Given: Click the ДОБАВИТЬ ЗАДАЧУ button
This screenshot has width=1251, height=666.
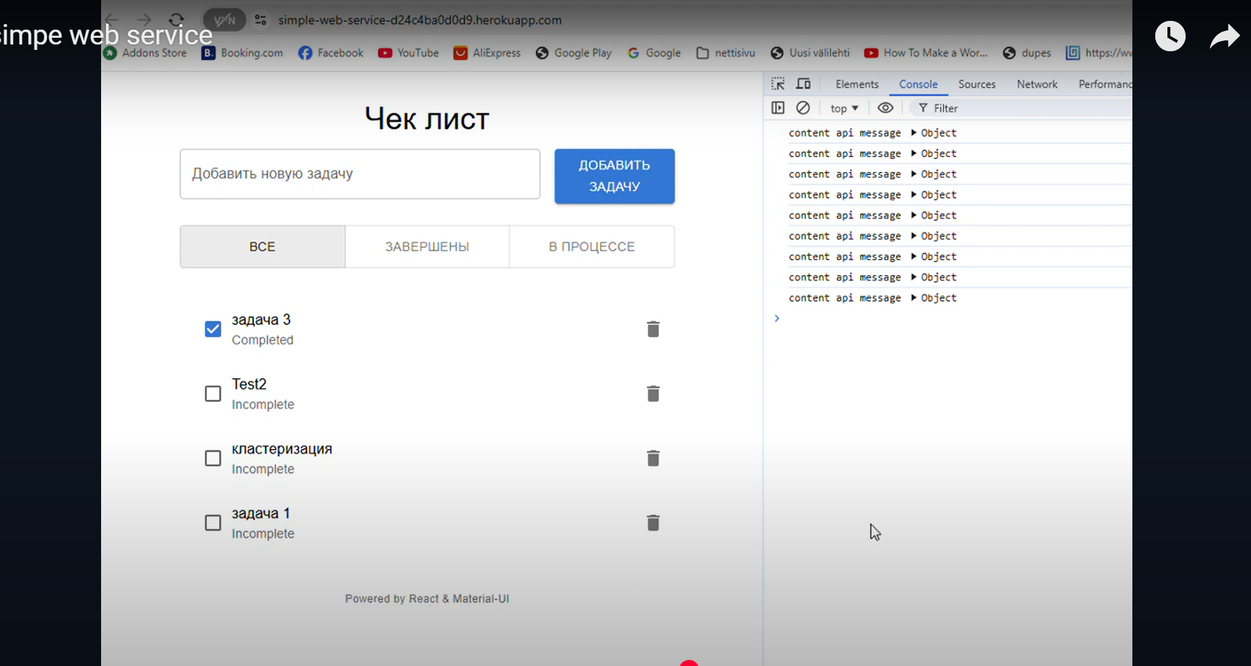Looking at the screenshot, I should pos(613,175).
